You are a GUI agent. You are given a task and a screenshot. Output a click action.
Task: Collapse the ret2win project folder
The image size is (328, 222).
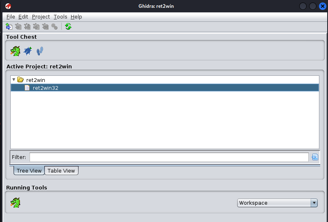pyautogui.click(x=14, y=79)
